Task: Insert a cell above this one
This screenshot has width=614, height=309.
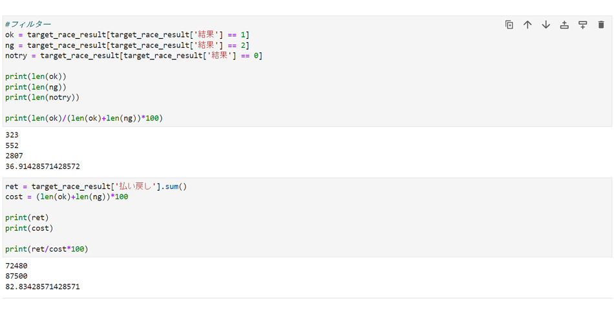Action: [x=564, y=25]
